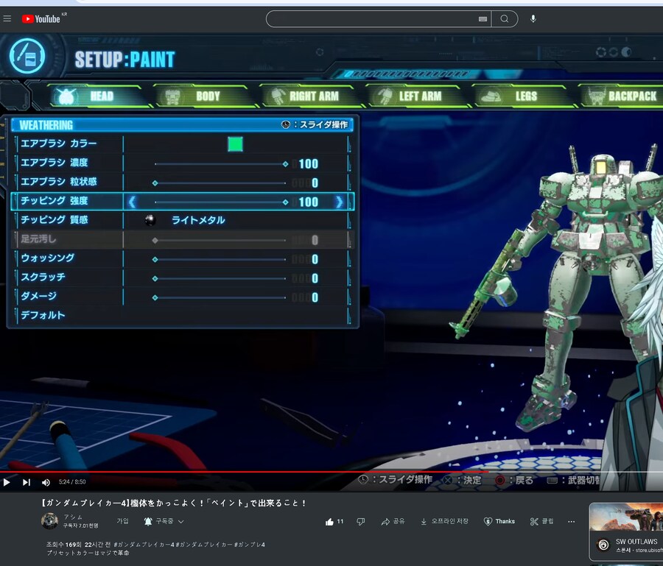Click the ライトメタル sphere texture icon
The height and width of the screenshot is (566, 663).
click(150, 220)
